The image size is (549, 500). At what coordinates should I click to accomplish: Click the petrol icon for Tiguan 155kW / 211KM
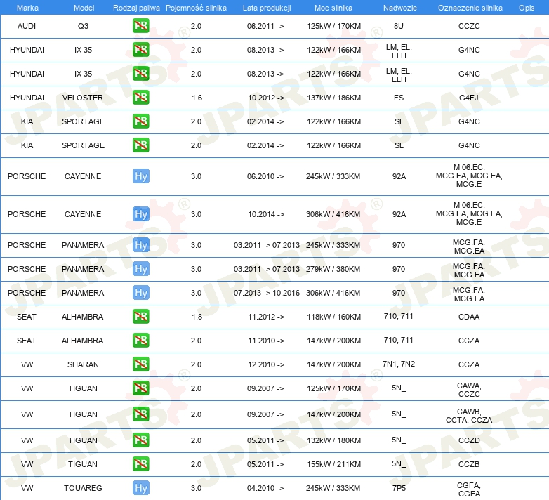[140, 464]
